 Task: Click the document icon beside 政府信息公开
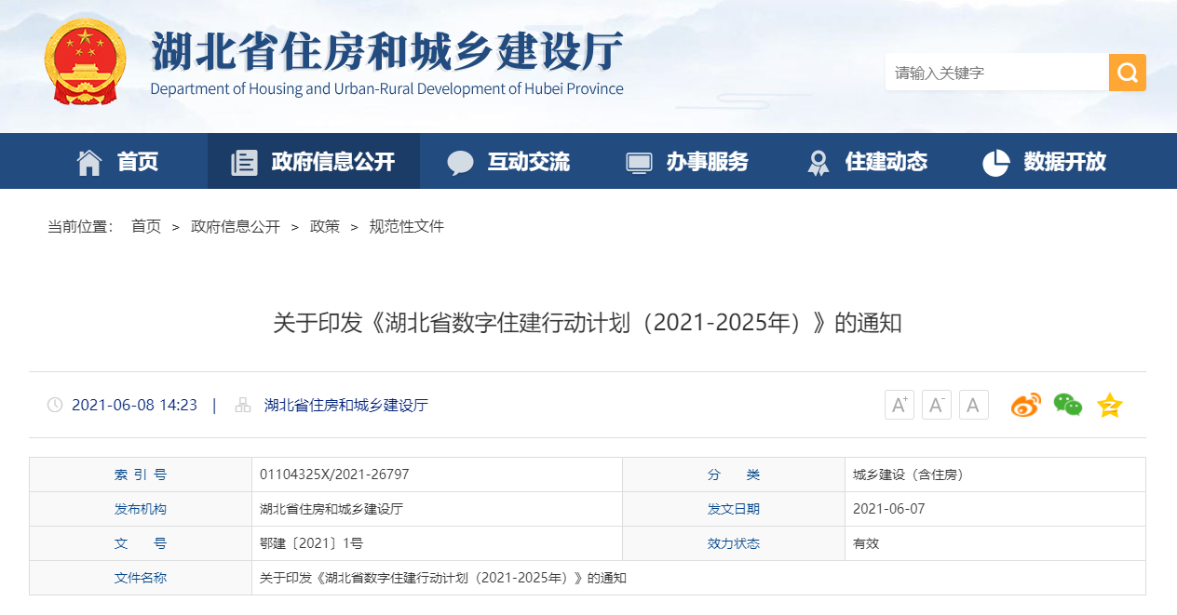pyautogui.click(x=244, y=162)
